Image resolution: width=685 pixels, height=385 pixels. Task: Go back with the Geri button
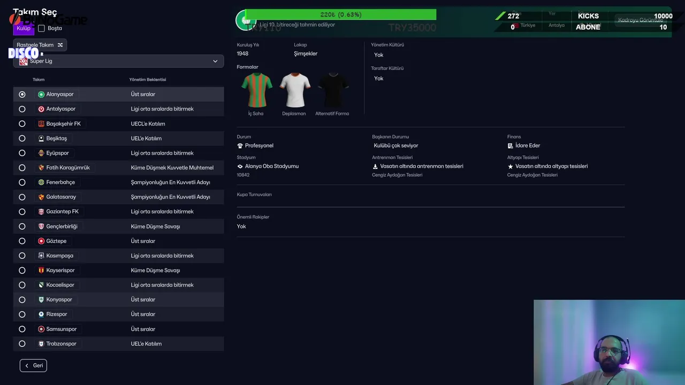pyautogui.click(x=33, y=366)
